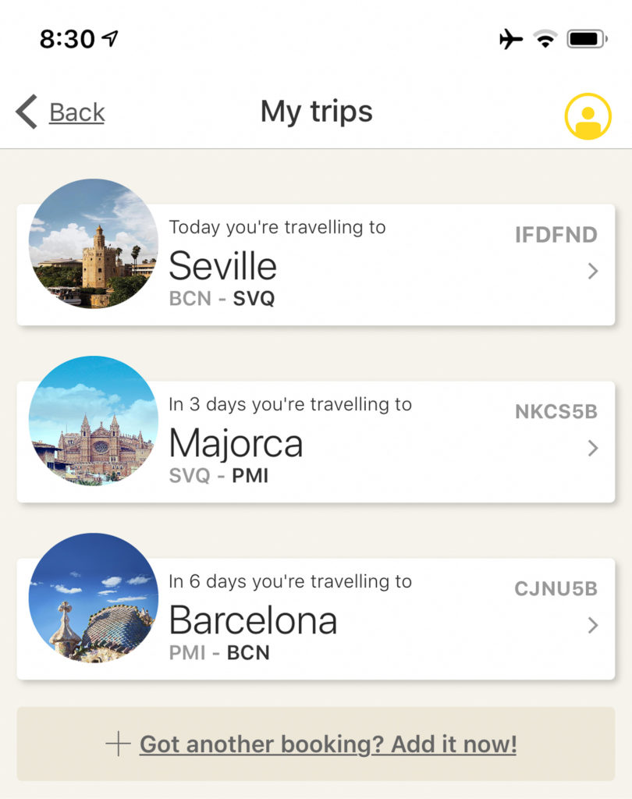Select the Seville trip title
This screenshot has width=632, height=799.
click(223, 266)
